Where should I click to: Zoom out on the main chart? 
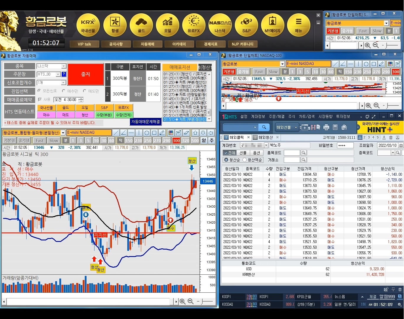coord(191,302)
